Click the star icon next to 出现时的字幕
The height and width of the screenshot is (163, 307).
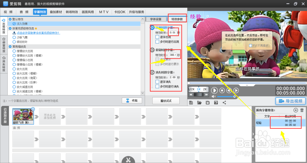(x=152, y=28)
